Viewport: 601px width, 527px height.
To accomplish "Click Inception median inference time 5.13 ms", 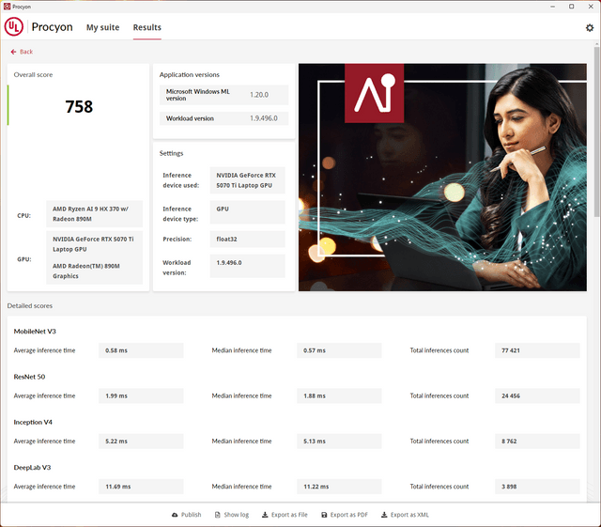I will 339,442.
